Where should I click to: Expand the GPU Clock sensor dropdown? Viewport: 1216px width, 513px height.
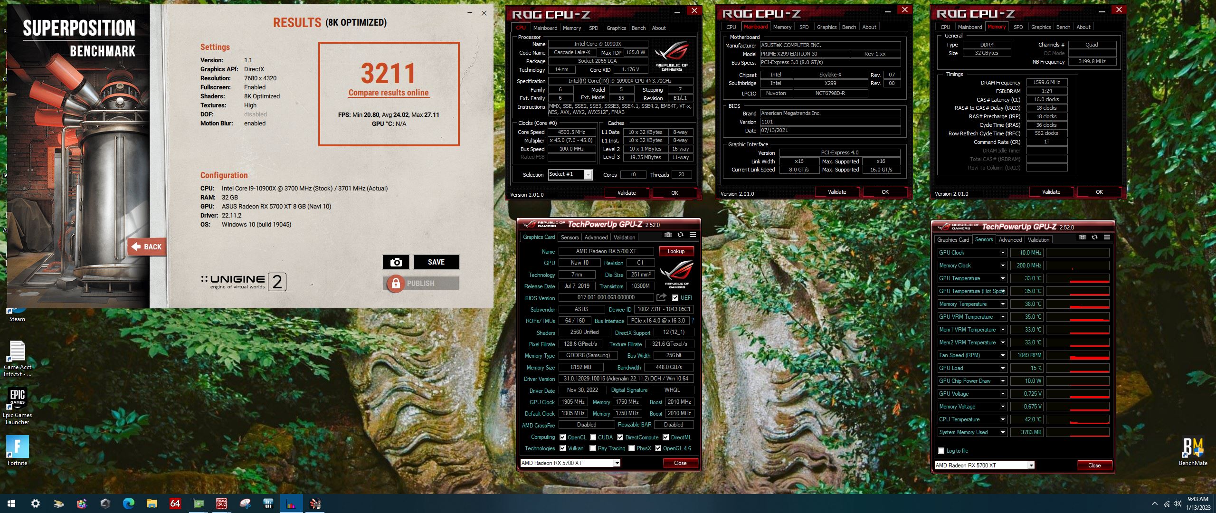(1003, 253)
